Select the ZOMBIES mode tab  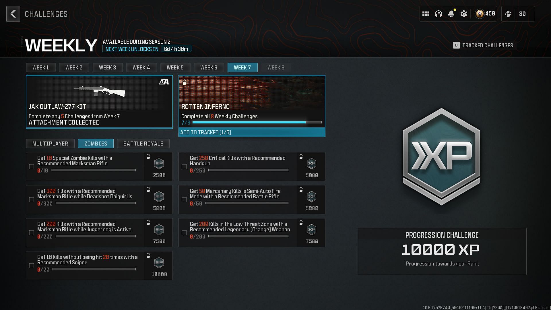pyautogui.click(x=96, y=144)
